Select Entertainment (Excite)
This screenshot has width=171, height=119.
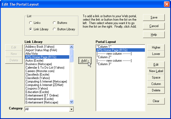(47, 99)
